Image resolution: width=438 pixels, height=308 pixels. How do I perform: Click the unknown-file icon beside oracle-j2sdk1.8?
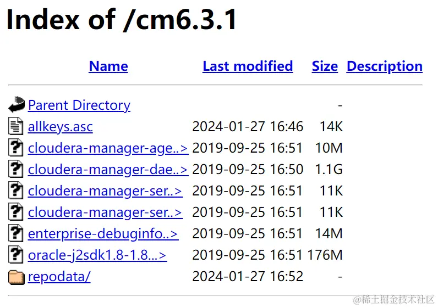[15, 255]
